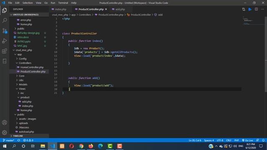Expand the TIMELINE section
Screen dimensions: 267x150
29,136
